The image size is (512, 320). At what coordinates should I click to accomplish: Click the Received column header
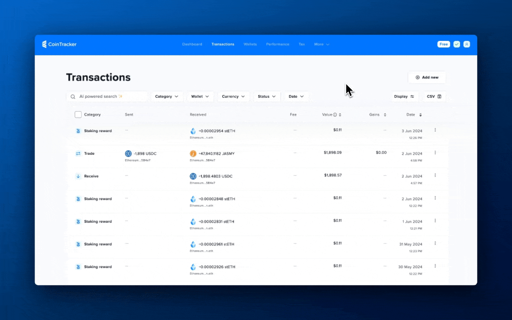198,115
